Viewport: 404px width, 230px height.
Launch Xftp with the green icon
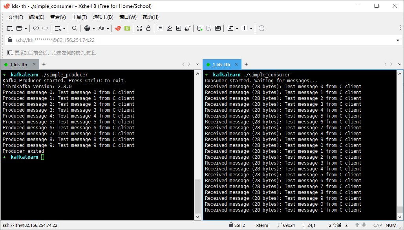tap(127, 28)
